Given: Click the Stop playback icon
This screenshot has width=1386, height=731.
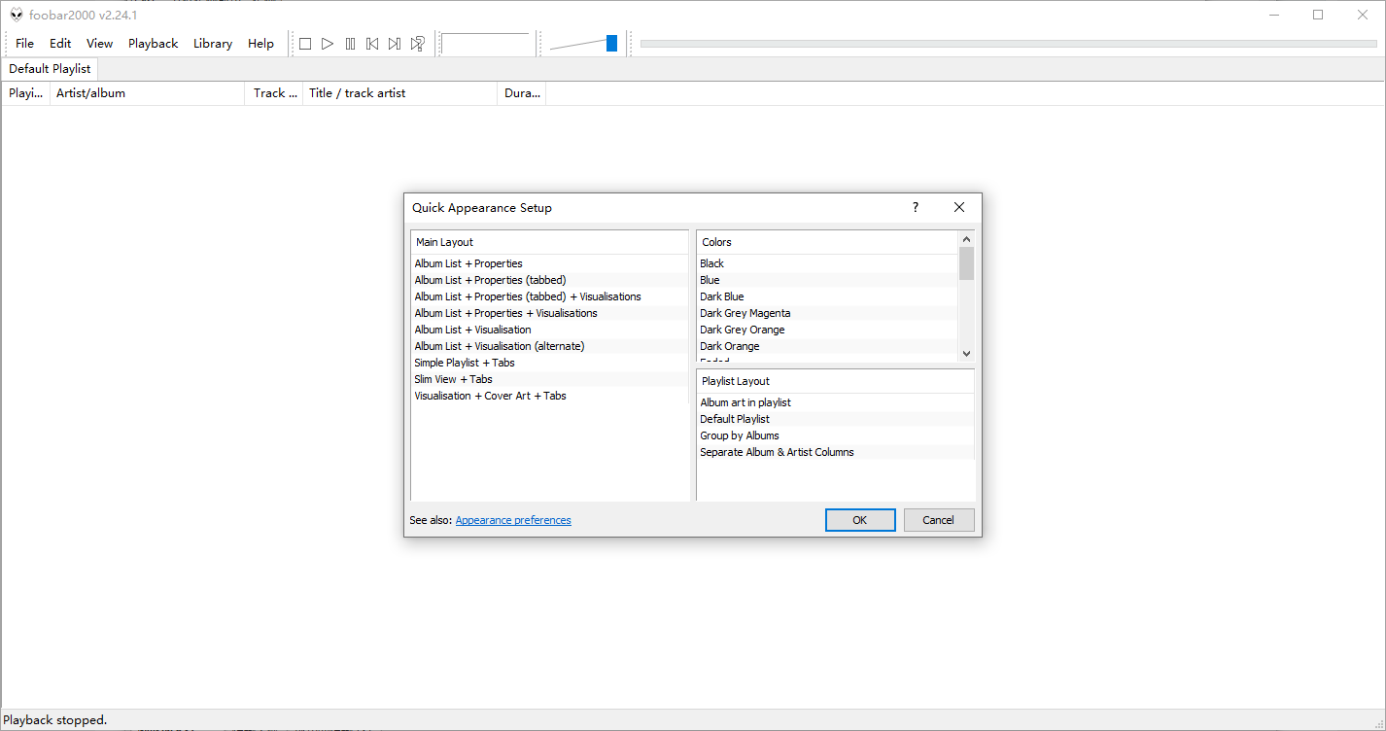Looking at the screenshot, I should click(305, 43).
